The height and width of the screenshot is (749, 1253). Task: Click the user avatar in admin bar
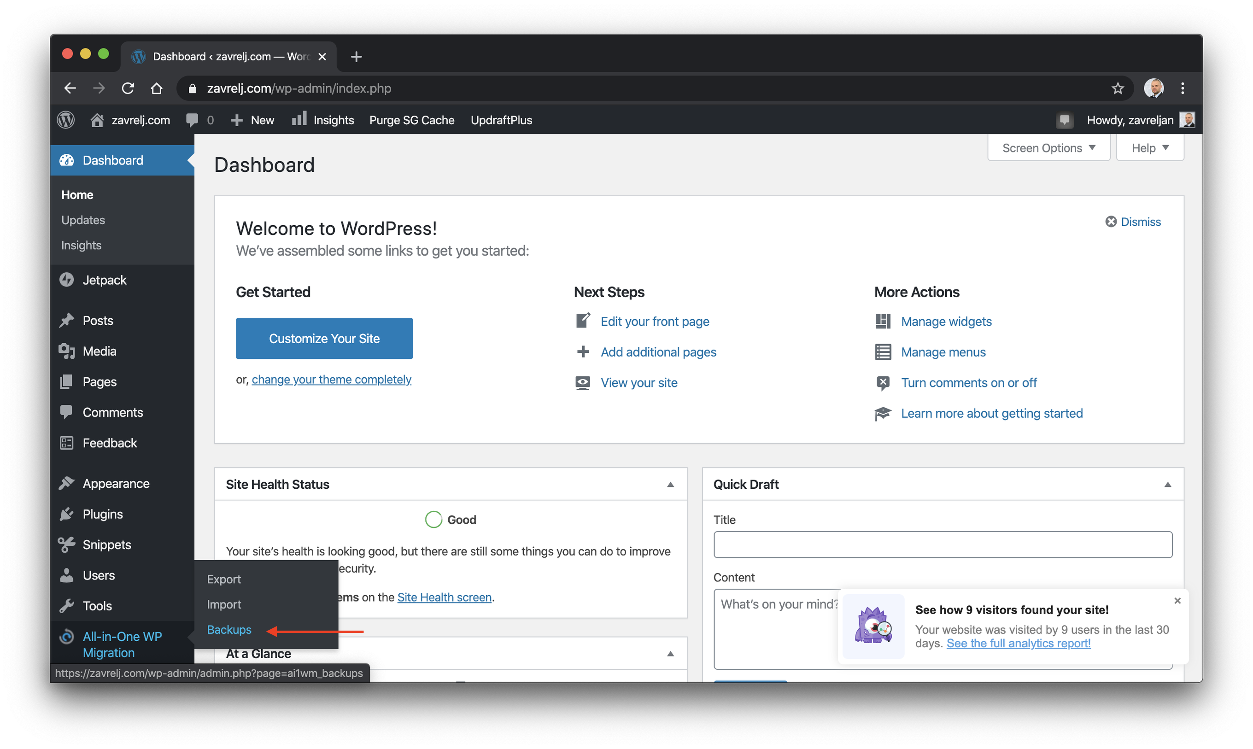coord(1187,120)
